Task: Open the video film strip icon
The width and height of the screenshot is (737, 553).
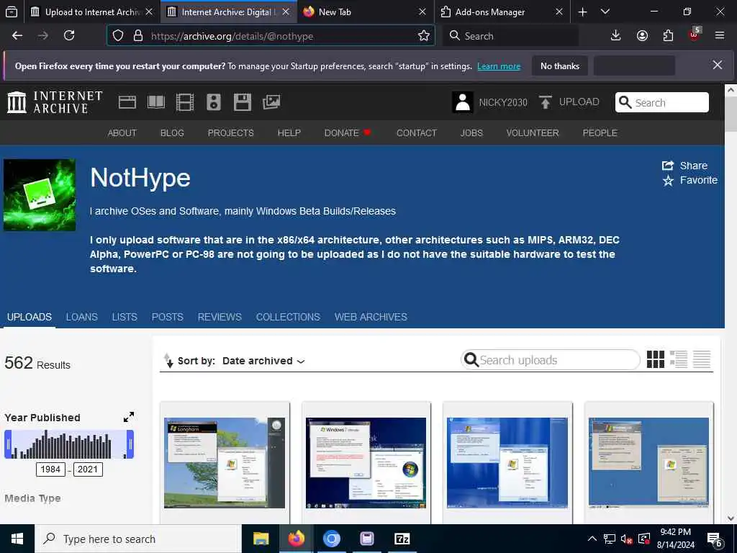Action: click(x=185, y=102)
